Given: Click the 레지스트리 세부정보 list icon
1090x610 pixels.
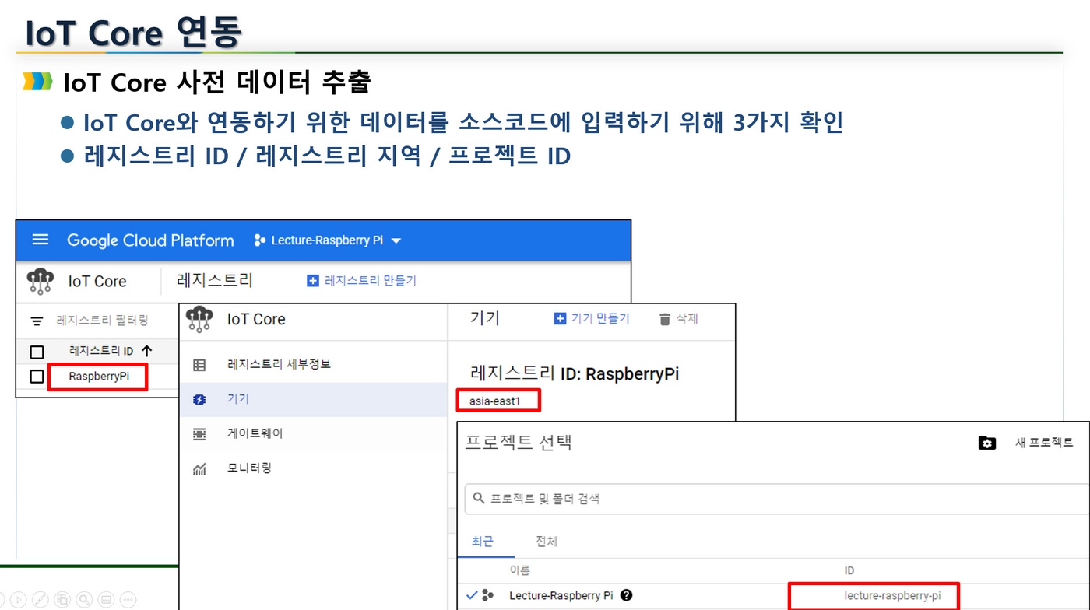Looking at the screenshot, I should [x=199, y=364].
